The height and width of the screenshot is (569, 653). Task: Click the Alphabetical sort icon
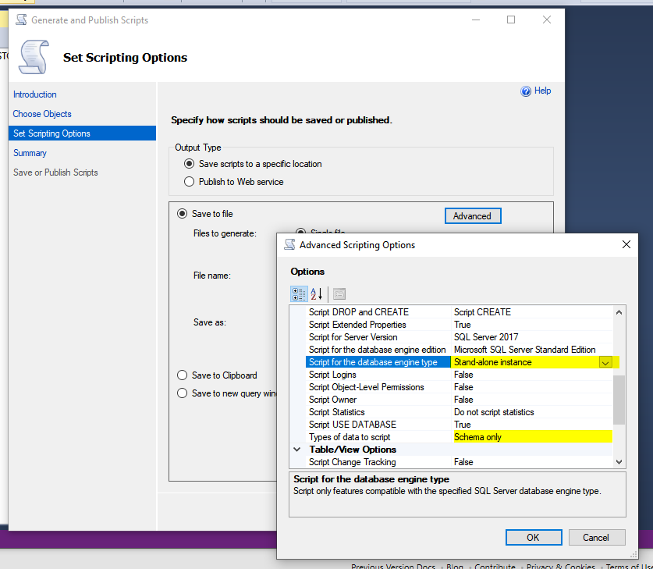(316, 294)
